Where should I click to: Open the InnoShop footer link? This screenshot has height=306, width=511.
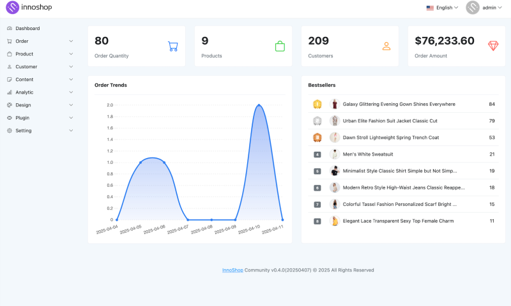pos(232,270)
